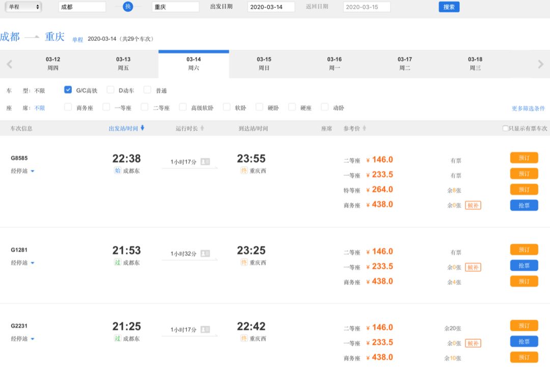Open 更多筛选条件 filter link
The image size is (550, 367).
[528, 108]
